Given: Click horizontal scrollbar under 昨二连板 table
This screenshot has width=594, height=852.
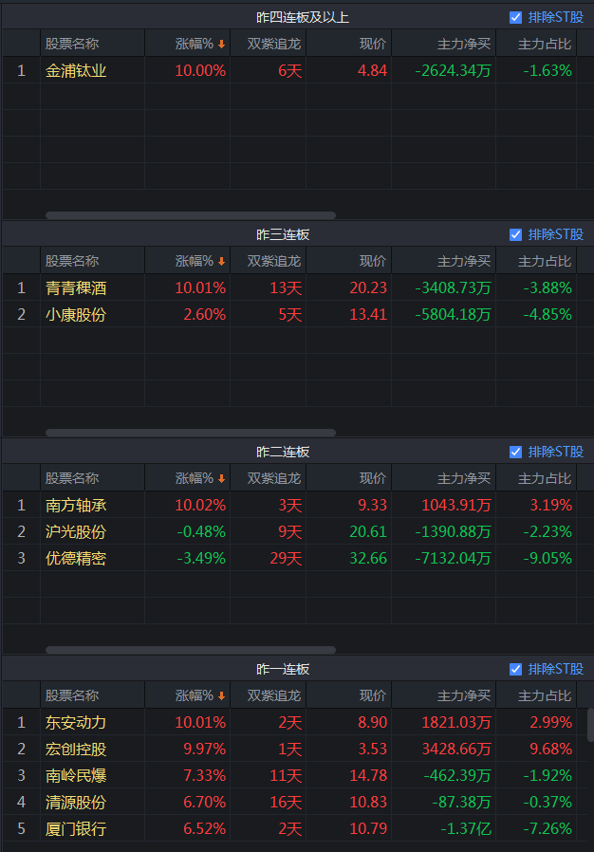Looking at the screenshot, I should point(190,650).
